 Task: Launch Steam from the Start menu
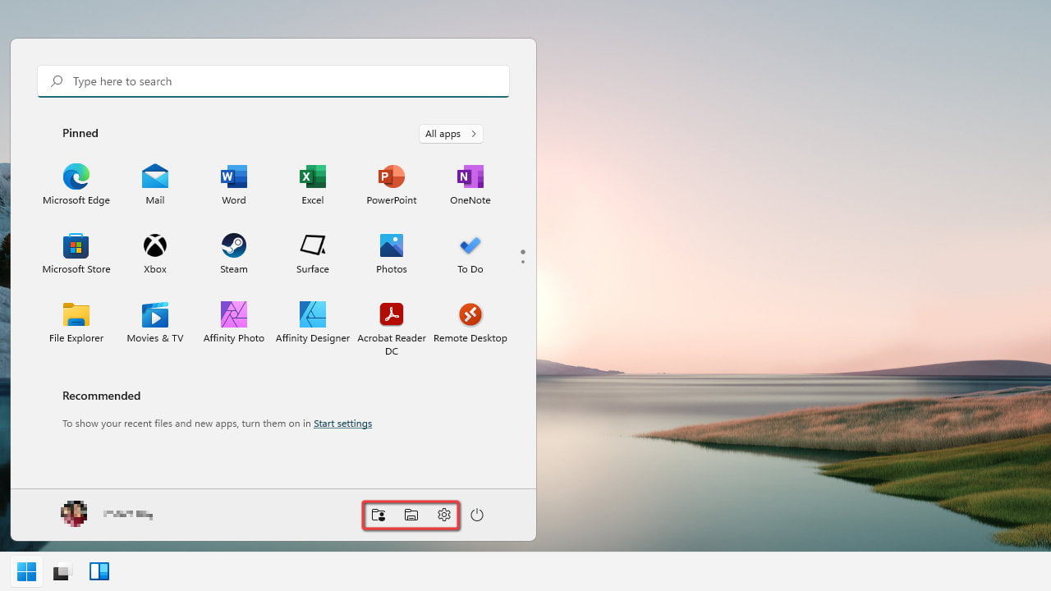coord(233,245)
